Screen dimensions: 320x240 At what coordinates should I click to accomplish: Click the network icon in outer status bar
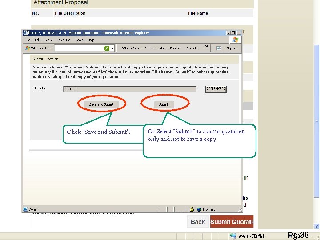click(x=233, y=236)
